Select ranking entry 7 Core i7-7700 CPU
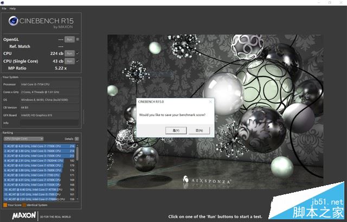This screenshot has height=222, width=347. tap(40, 175)
